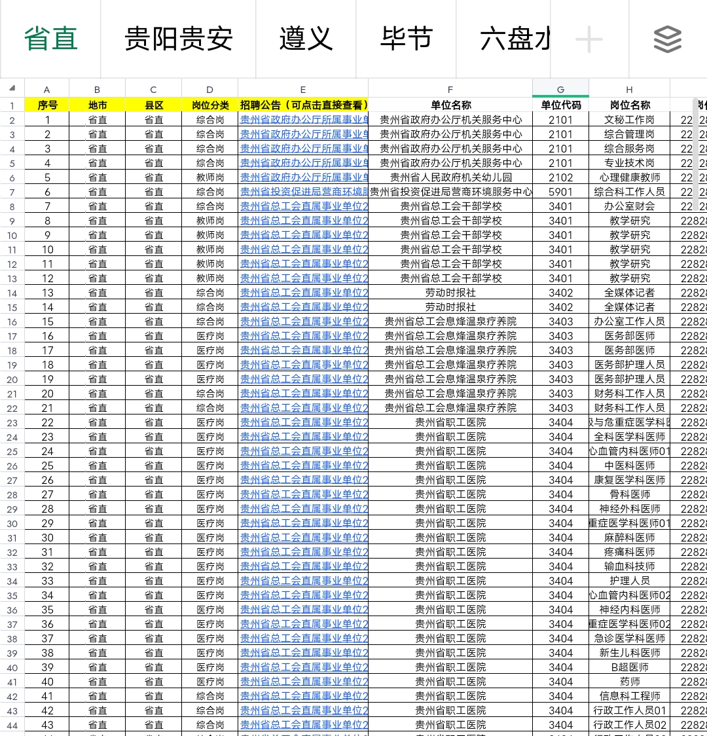707x736 pixels.
Task: Select cell 信息科工程师
Action: (629, 696)
